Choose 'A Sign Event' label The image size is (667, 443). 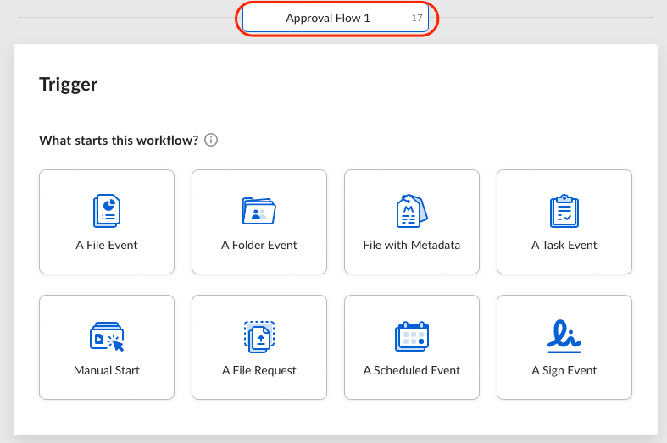pyautogui.click(x=564, y=371)
